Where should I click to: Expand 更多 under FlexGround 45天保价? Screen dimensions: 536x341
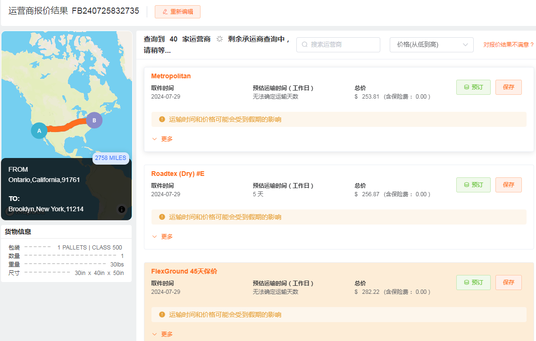pyautogui.click(x=162, y=334)
